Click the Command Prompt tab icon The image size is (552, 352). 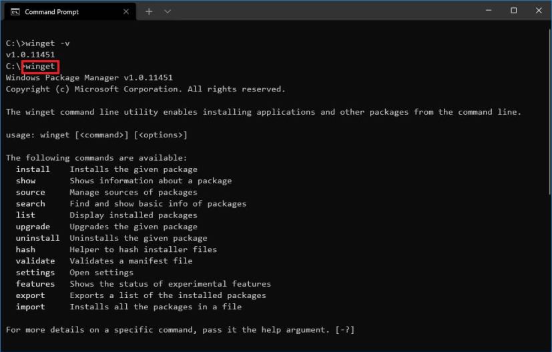15,12
